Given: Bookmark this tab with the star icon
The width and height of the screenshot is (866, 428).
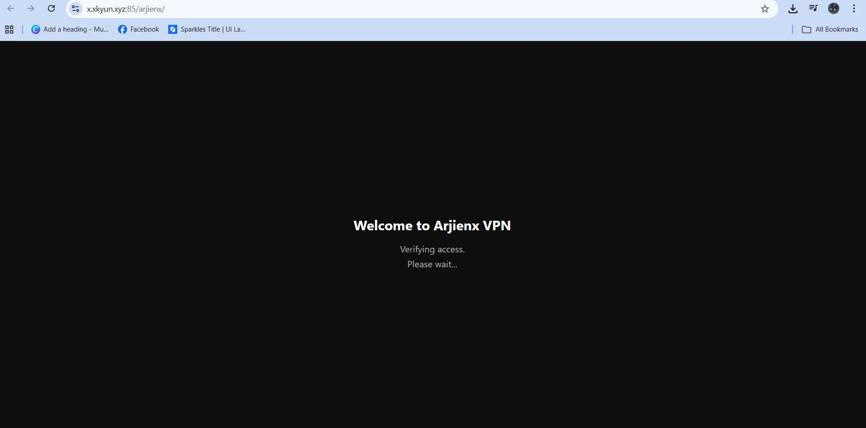Looking at the screenshot, I should pos(765,9).
